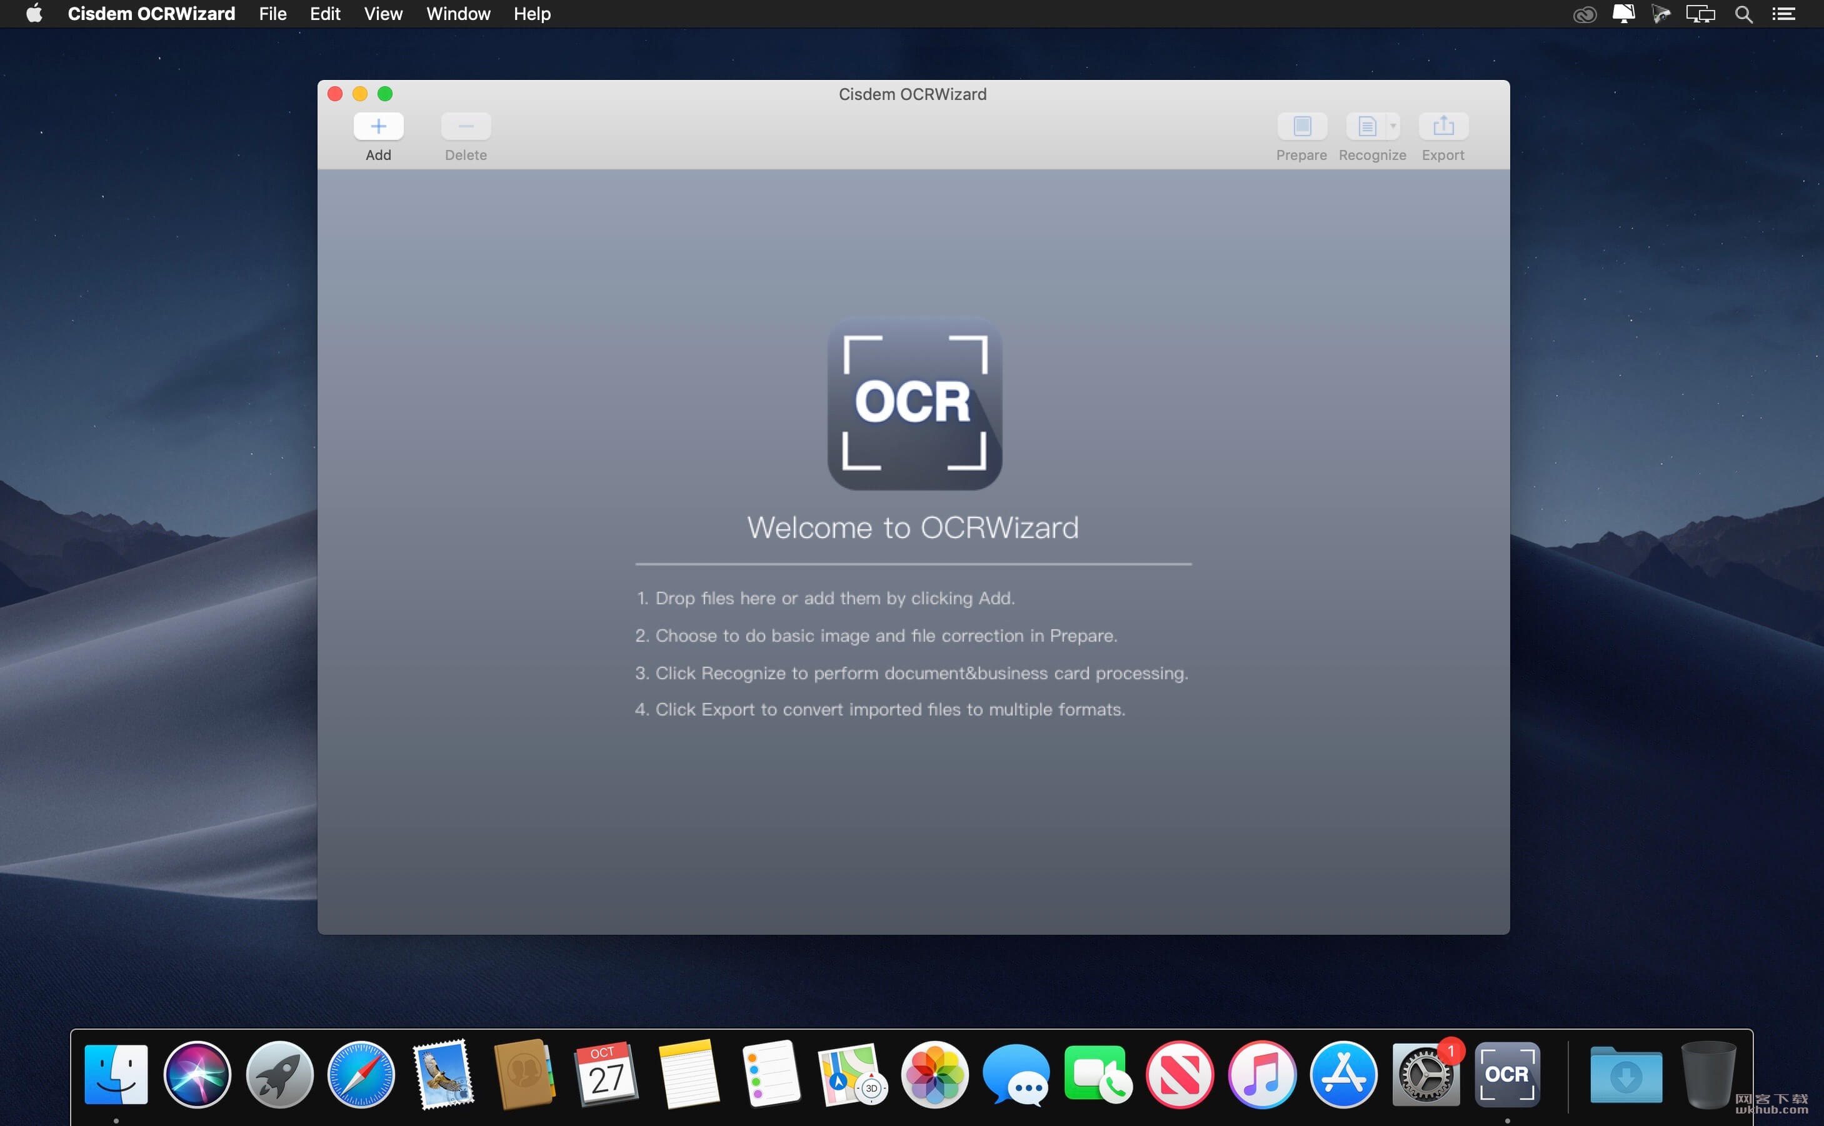This screenshot has width=1824, height=1126.
Task: Open the Window menu
Action: click(x=458, y=13)
